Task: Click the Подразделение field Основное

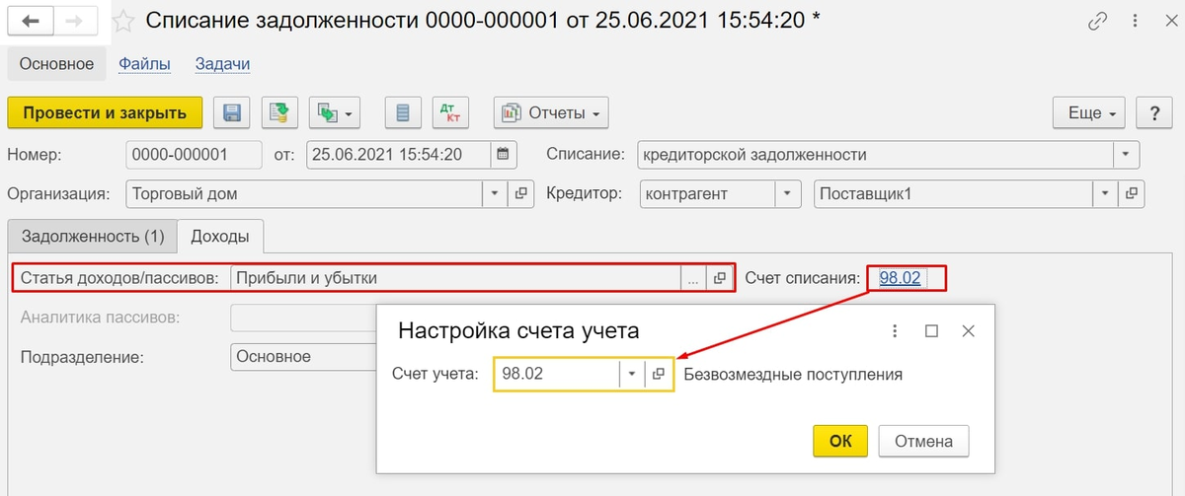Action: [x=304, y=357]
